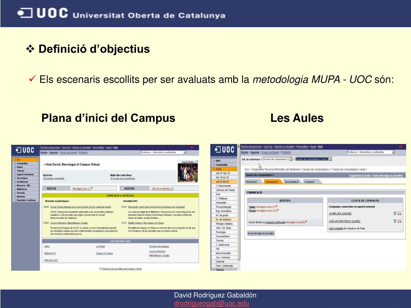Open the BÚSTIA link on Campus home
411x308 pixels.
[x=52, y=188]
